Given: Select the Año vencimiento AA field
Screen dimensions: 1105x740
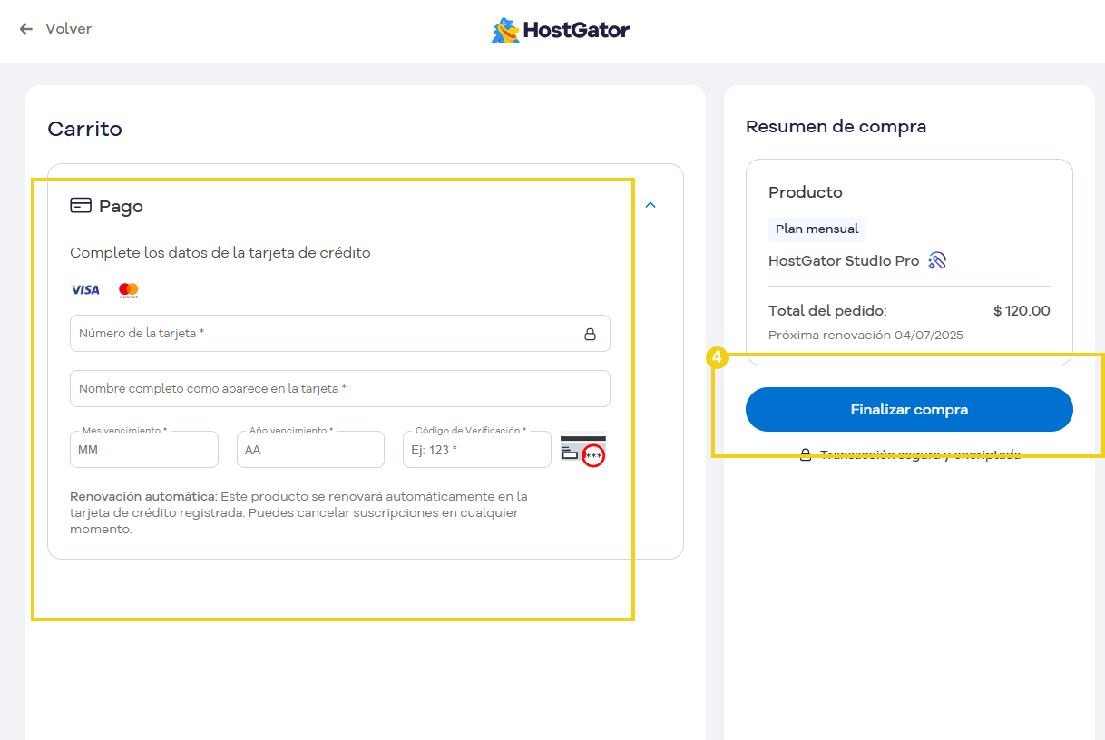Looking at the screenshot, I should (310, 449).
